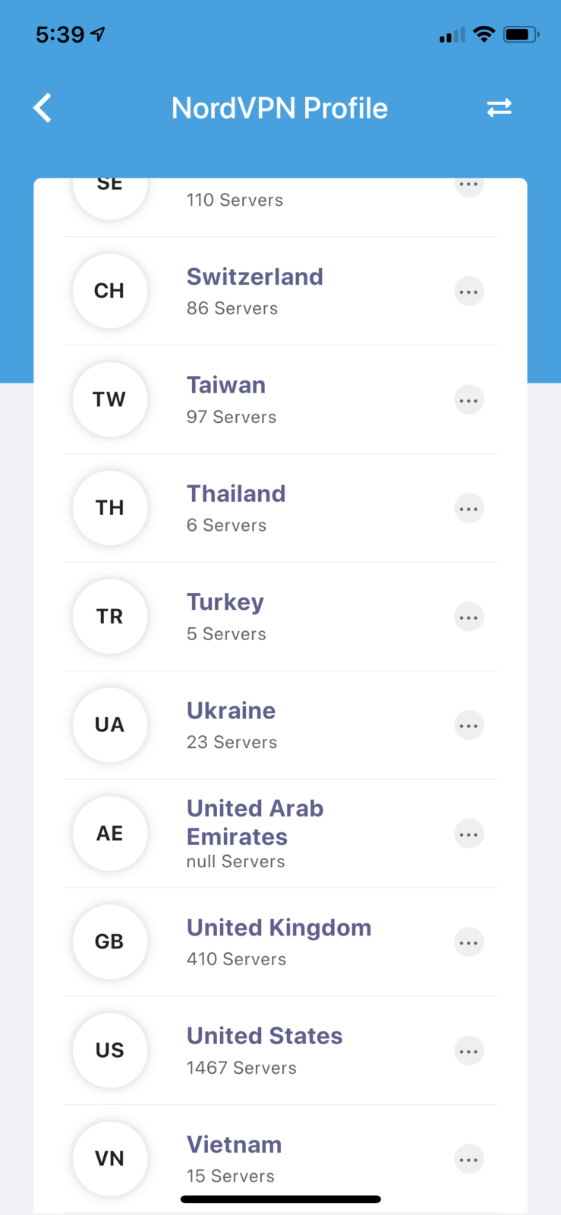Open more options for United Kingdom
Image resolution: width=561 pixels, height=1215 pixels.
468,943
